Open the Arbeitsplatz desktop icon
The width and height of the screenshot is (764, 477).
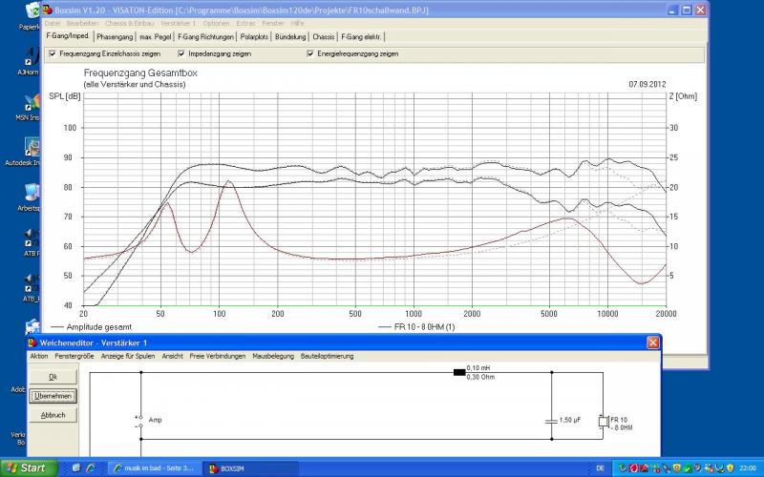(31, 192)
